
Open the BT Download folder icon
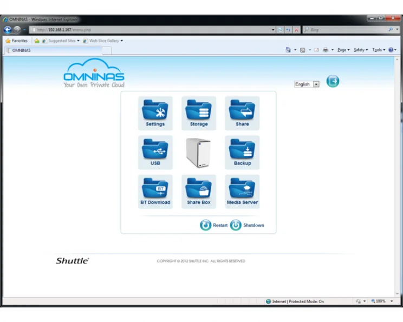(155, 192)
